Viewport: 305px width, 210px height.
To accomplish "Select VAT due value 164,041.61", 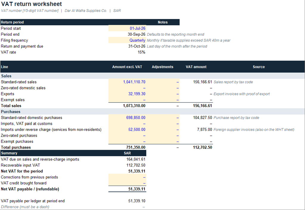I will click(x=136, y=159).
